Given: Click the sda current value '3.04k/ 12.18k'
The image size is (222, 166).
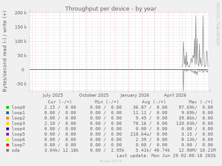Looking at the screenshot, I should pos(62,150).
